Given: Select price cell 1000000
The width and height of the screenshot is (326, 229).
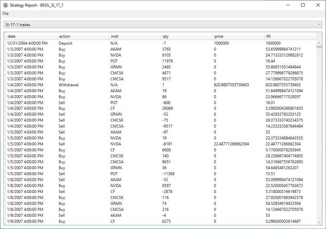Looking at the screenshot, I should pos(222,43).
